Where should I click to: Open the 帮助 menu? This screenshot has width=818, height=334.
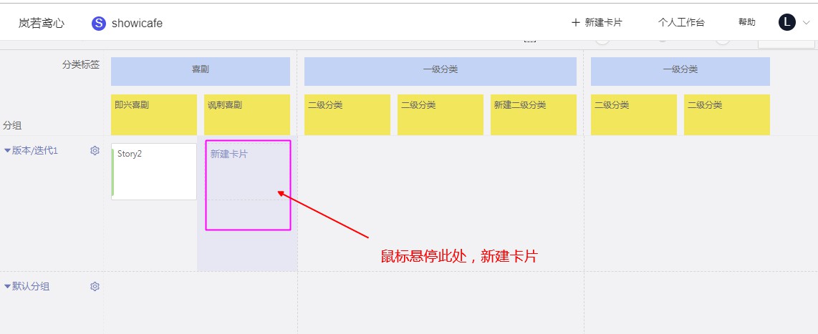(x=746, y=22)
